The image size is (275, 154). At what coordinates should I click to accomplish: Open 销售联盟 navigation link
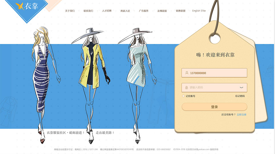point(181,11)
